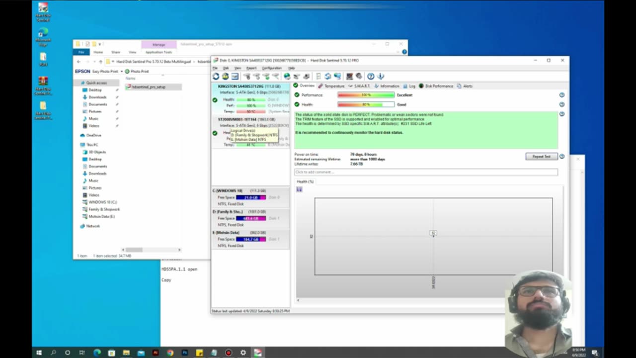The width and height of the screenshot is (636, 358).
Task: Select Quick access in Explorer sidebar
Action: point(96,83)
